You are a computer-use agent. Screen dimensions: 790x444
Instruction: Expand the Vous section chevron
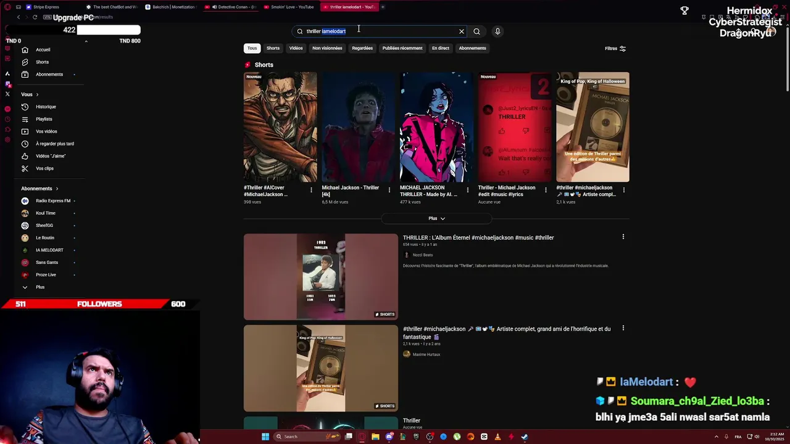pyautogui.click(x=37, y=94)
